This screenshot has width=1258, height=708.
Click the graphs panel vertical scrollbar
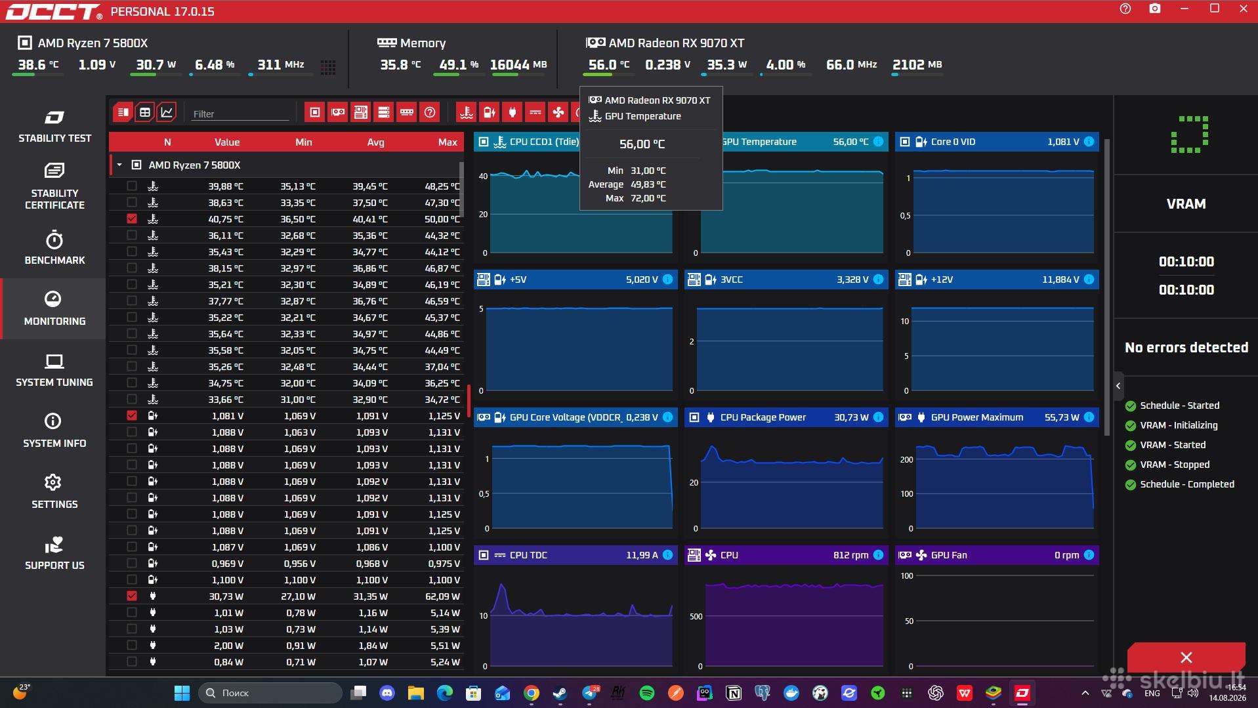(1108, 287)
